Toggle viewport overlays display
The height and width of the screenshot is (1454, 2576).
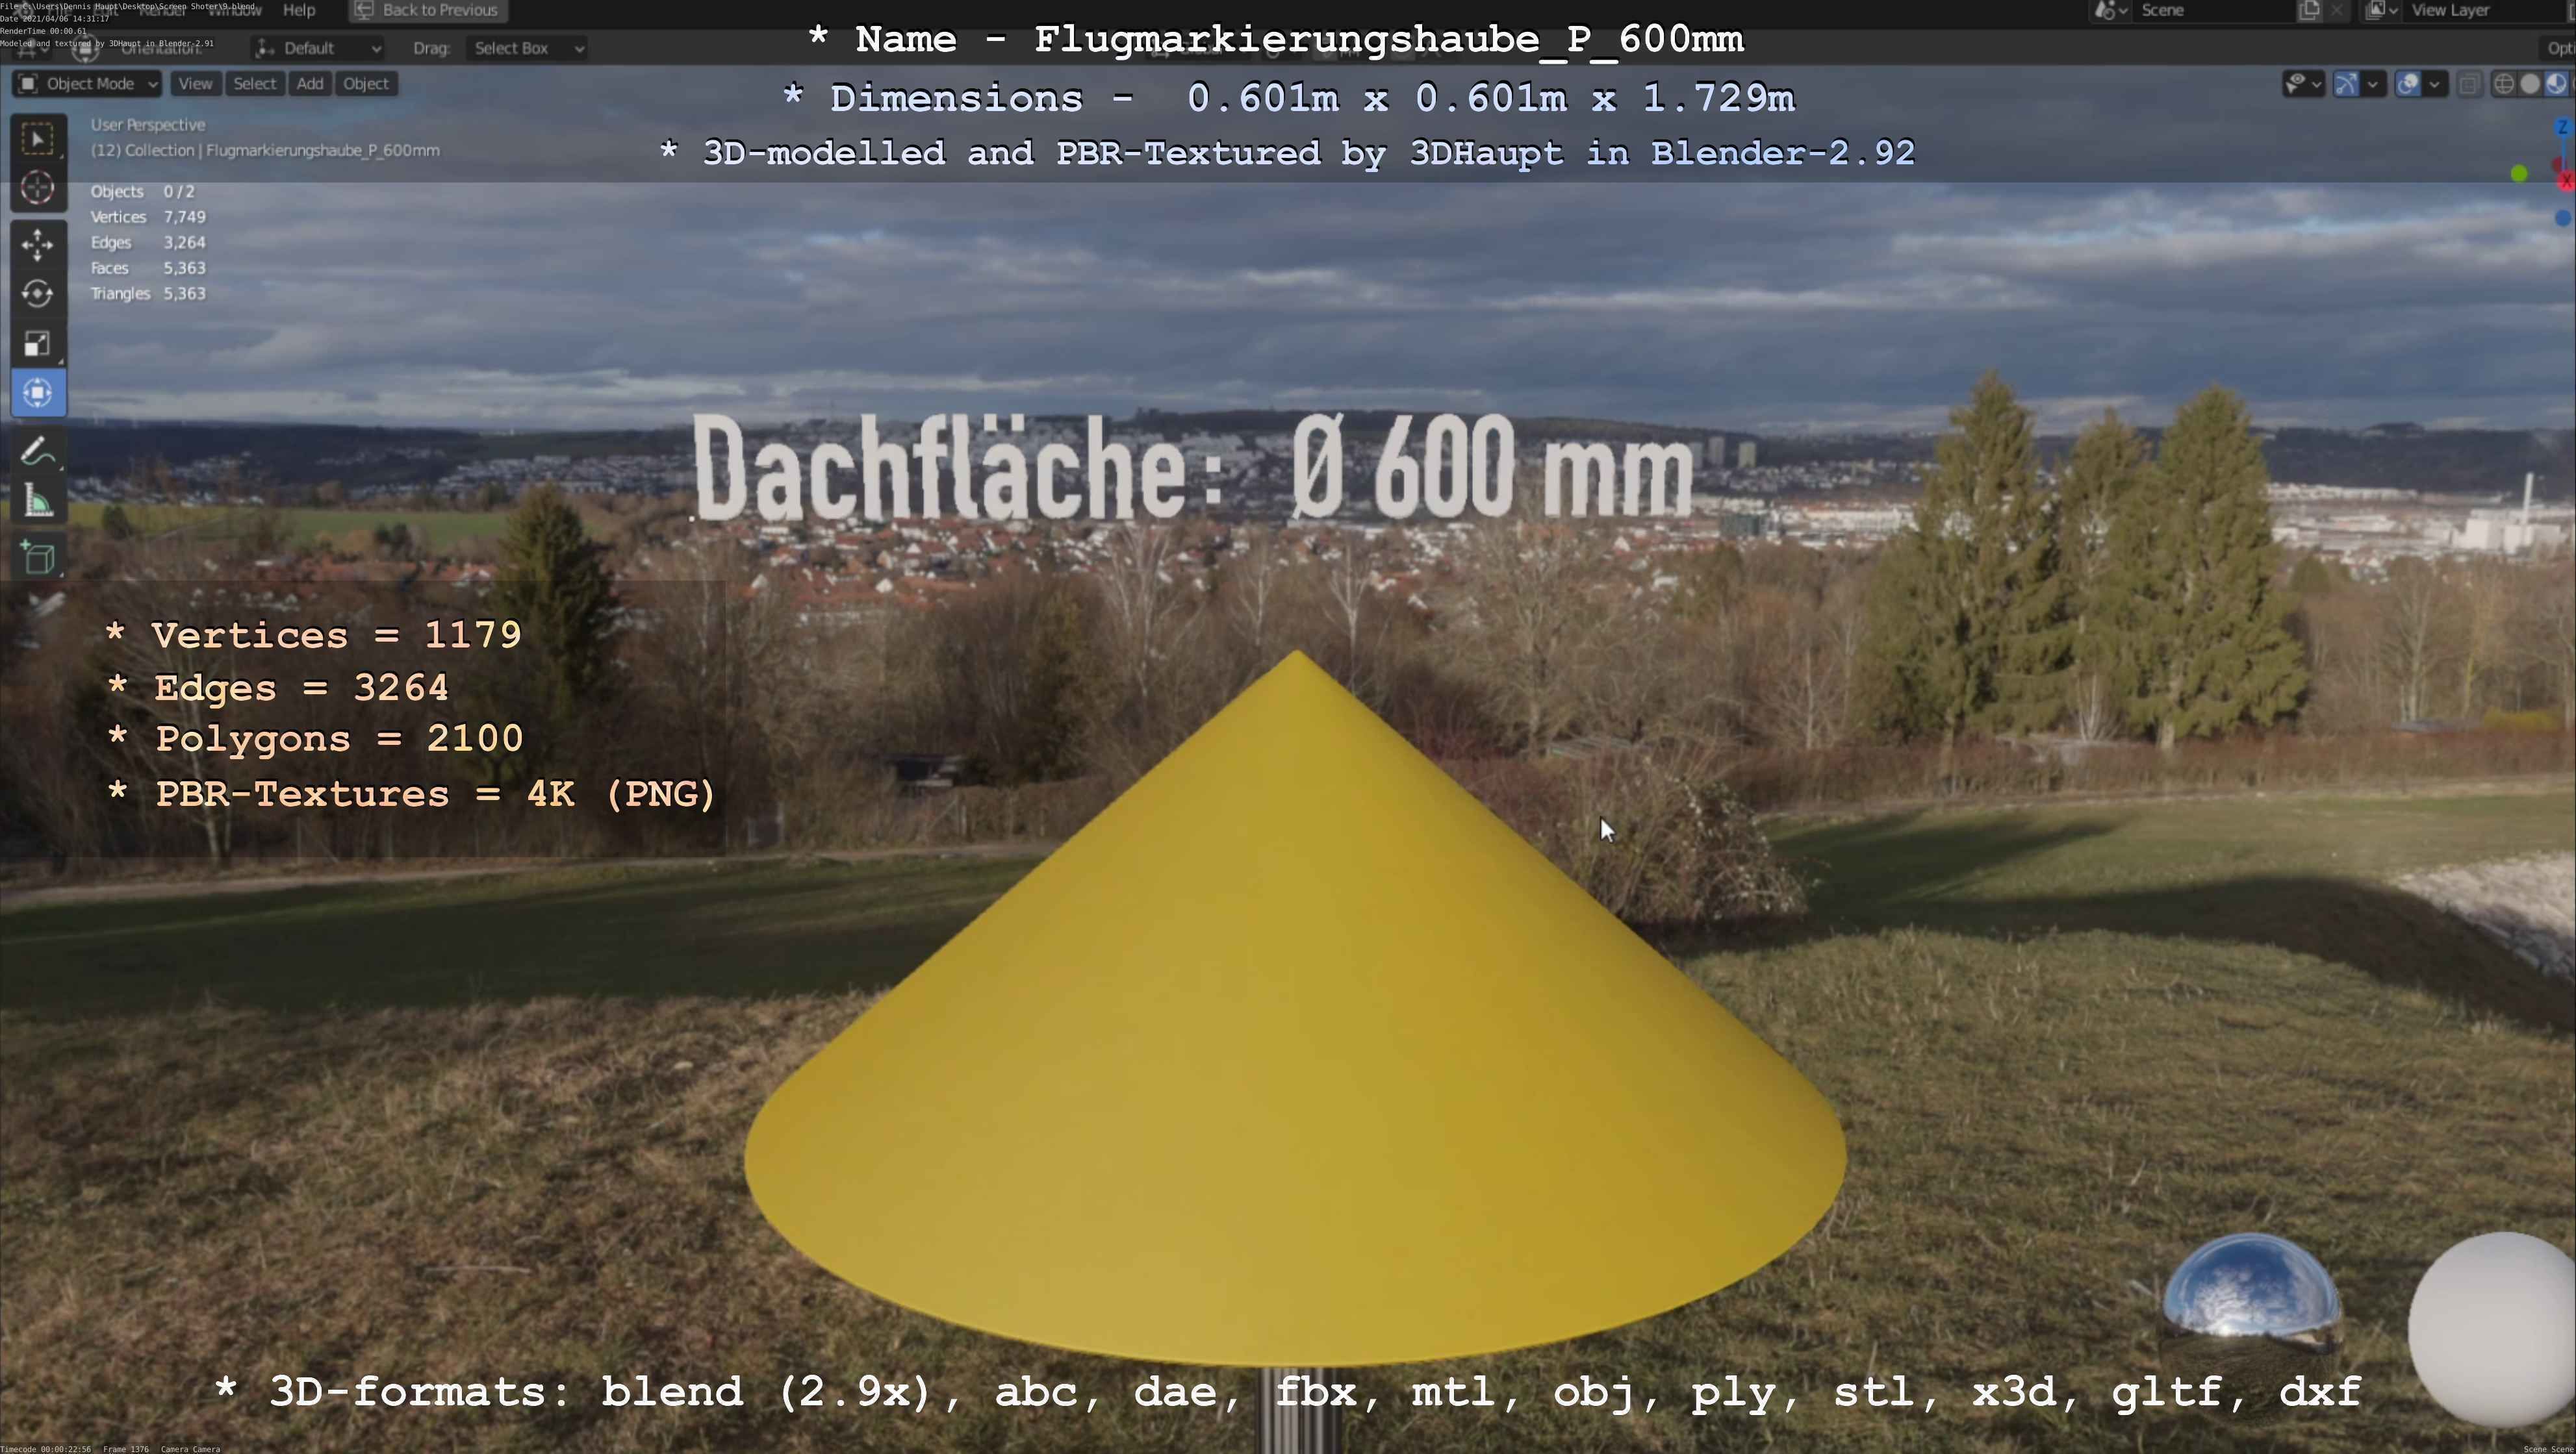[x=2408, y=84]
